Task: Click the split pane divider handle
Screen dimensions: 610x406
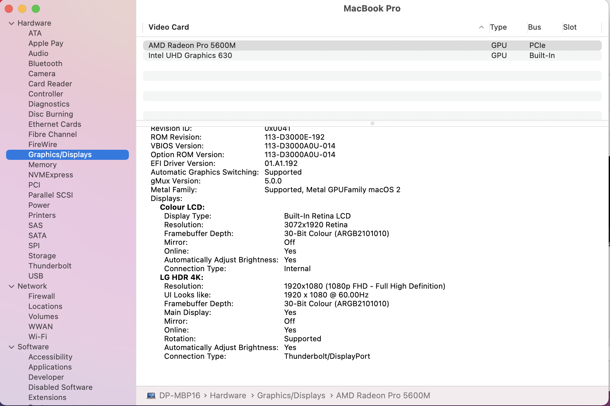Action: (x=372, y=123)
